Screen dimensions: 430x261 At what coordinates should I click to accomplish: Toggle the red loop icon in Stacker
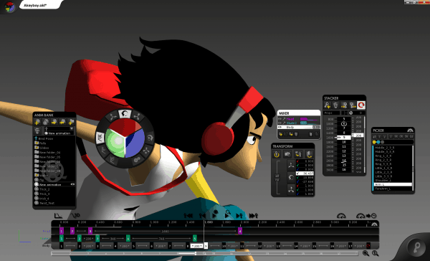[x=361, y=105]
